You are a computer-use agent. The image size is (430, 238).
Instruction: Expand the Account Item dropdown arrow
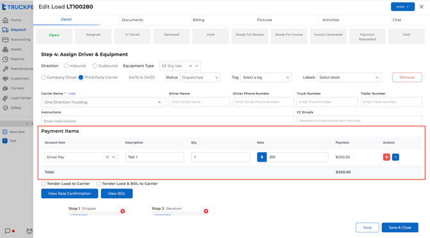(x=114, y=157)
